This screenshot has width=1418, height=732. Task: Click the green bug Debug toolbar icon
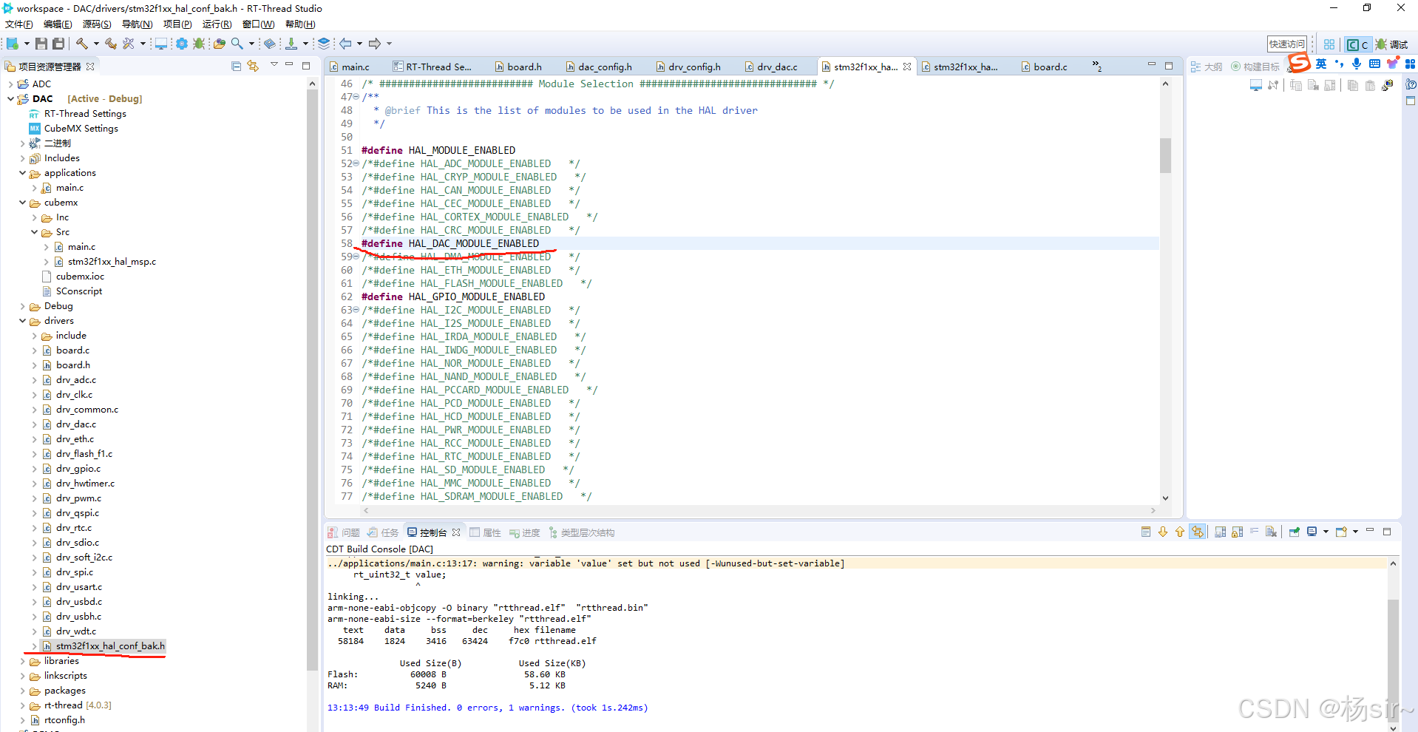click(199, 44)
